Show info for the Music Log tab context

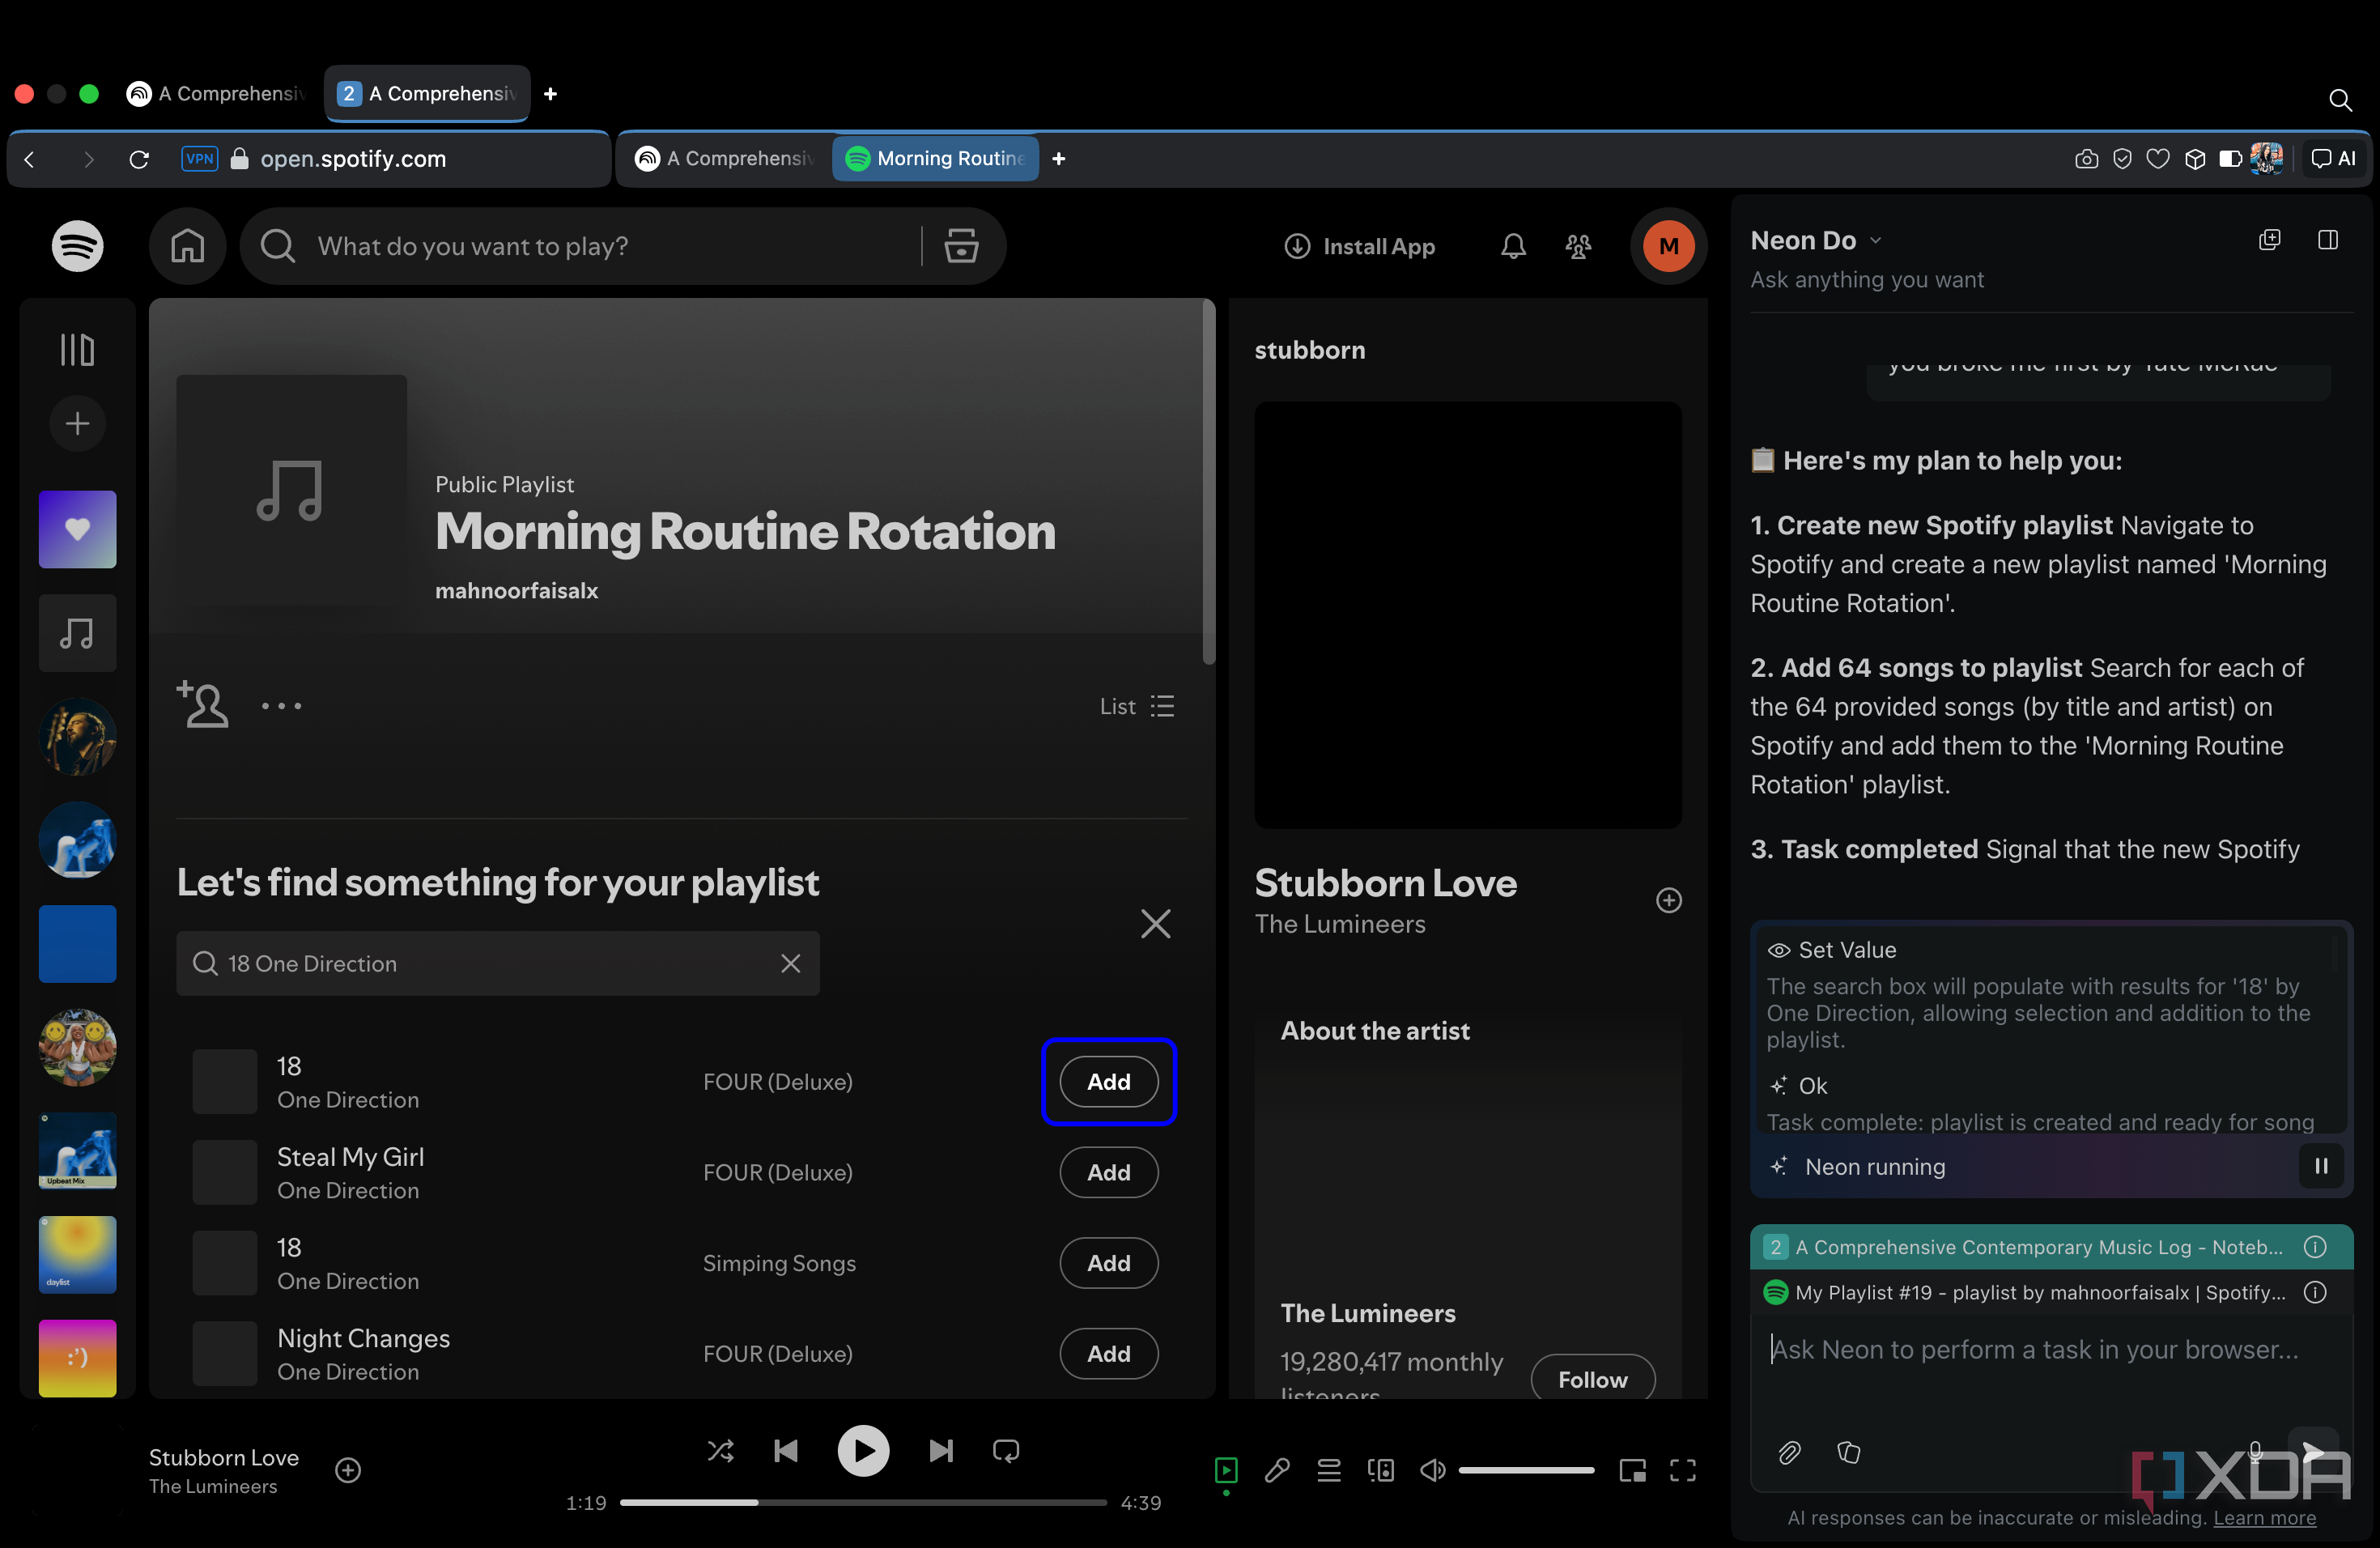[2314, 1247]
